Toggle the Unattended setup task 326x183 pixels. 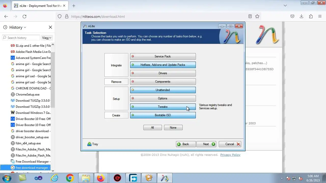pyautogui.click(x=163, y=90)
